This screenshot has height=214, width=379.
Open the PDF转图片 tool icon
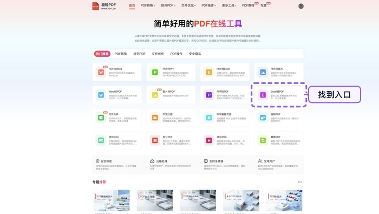tap(263, 72)
